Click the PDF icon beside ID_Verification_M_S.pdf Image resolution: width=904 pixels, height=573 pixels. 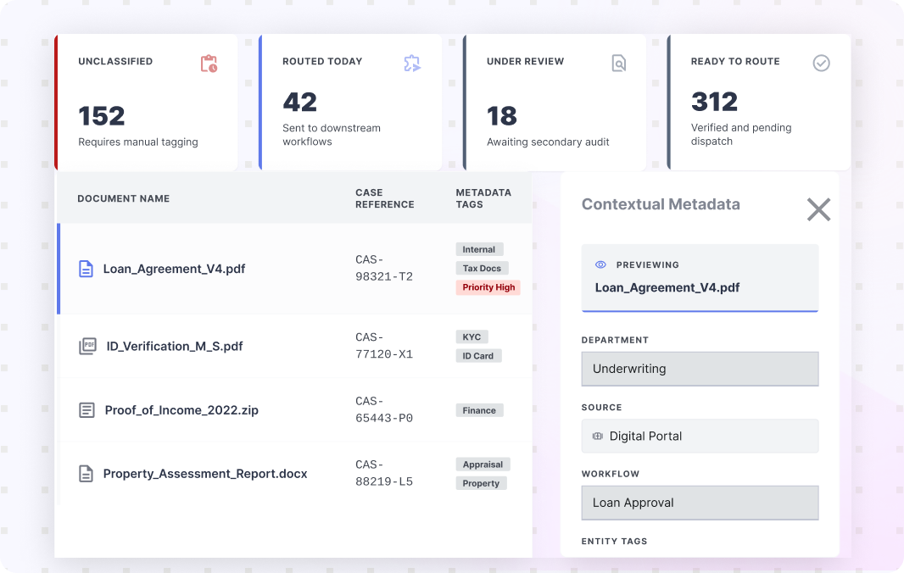[x=87, y=346]
